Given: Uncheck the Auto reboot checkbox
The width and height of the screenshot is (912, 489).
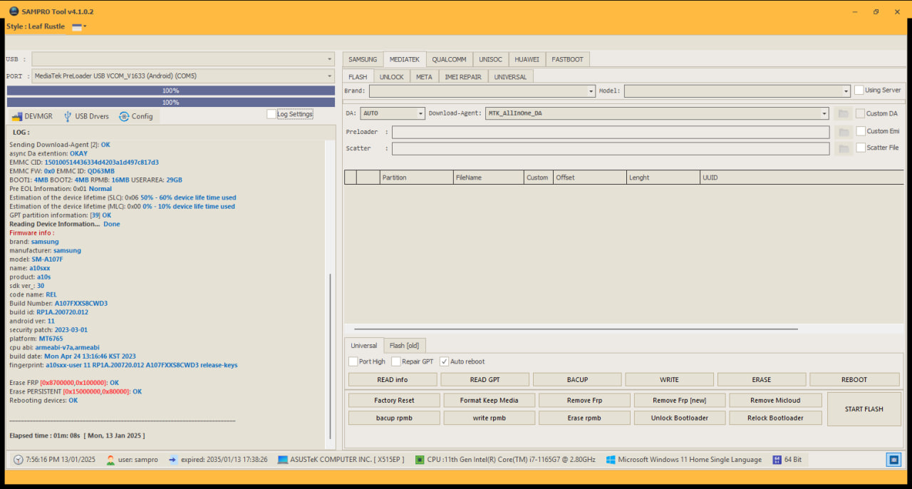Looking at the screenshot, I should (x=445, y=361).
